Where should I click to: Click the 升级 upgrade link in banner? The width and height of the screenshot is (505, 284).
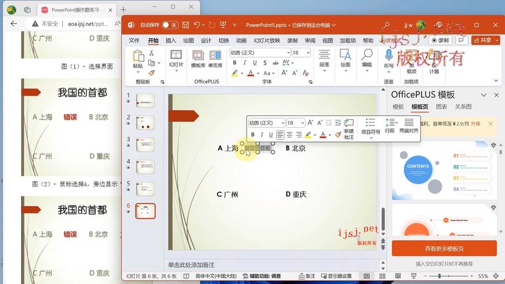475,124
